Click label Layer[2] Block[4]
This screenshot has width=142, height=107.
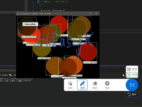coord(44,58)
